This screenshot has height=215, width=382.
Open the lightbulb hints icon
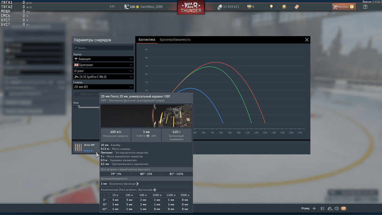click(272, 7)
